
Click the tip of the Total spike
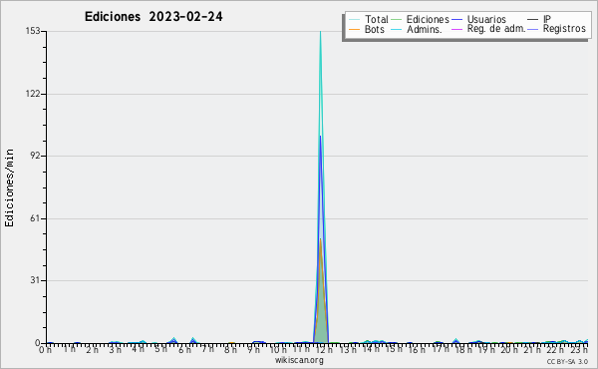(x=320, y=32)
